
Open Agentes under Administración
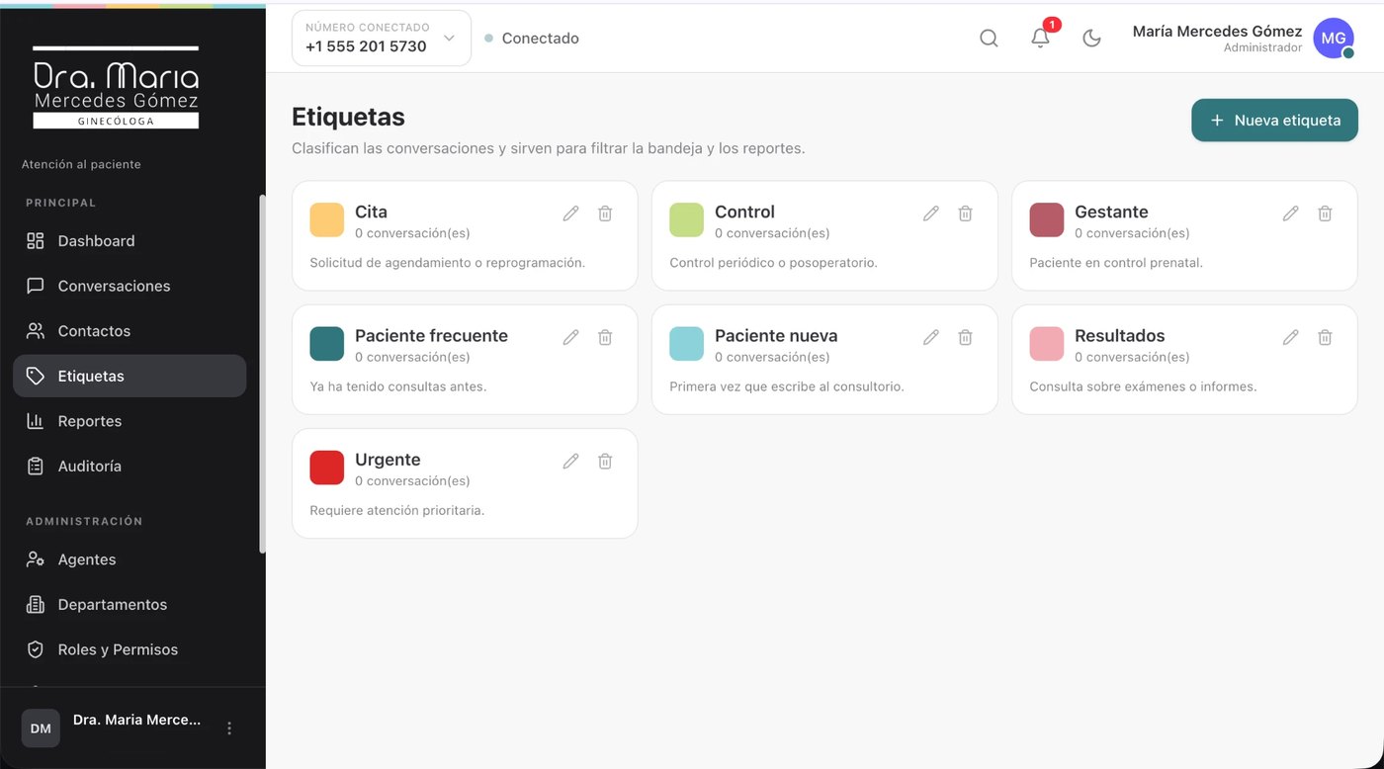pyautogui.click(x=130, y=559)
